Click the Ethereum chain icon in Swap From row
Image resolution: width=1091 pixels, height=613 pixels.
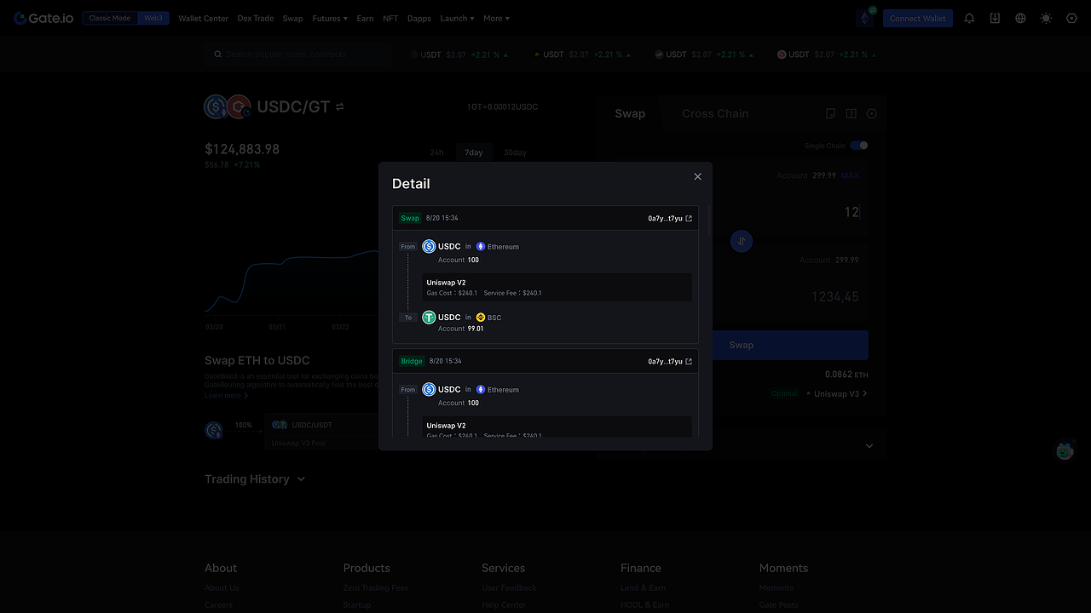coord(481,247)
